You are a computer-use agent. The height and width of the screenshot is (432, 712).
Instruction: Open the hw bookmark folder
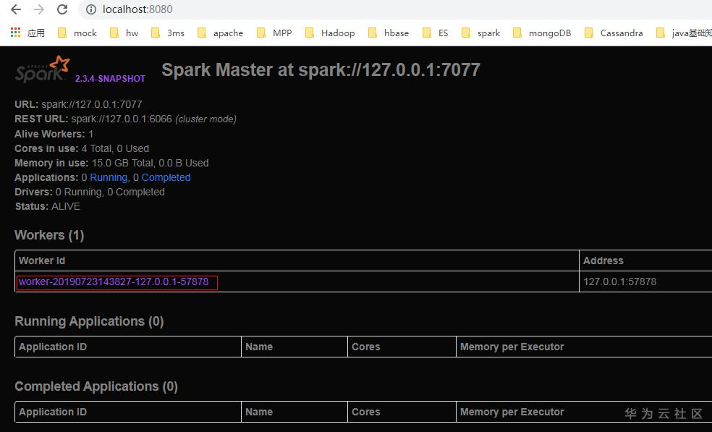tap(124, 33)
